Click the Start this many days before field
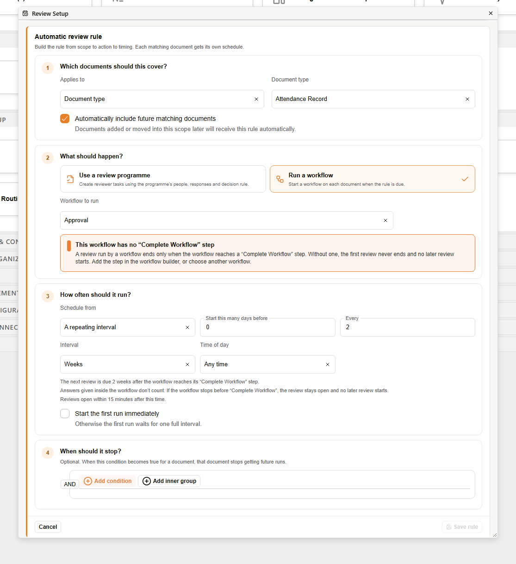 (267, 327)
